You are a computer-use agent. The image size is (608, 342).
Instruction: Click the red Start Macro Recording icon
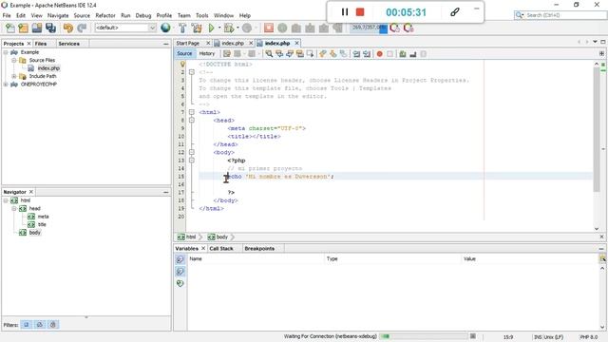point(380,54)
